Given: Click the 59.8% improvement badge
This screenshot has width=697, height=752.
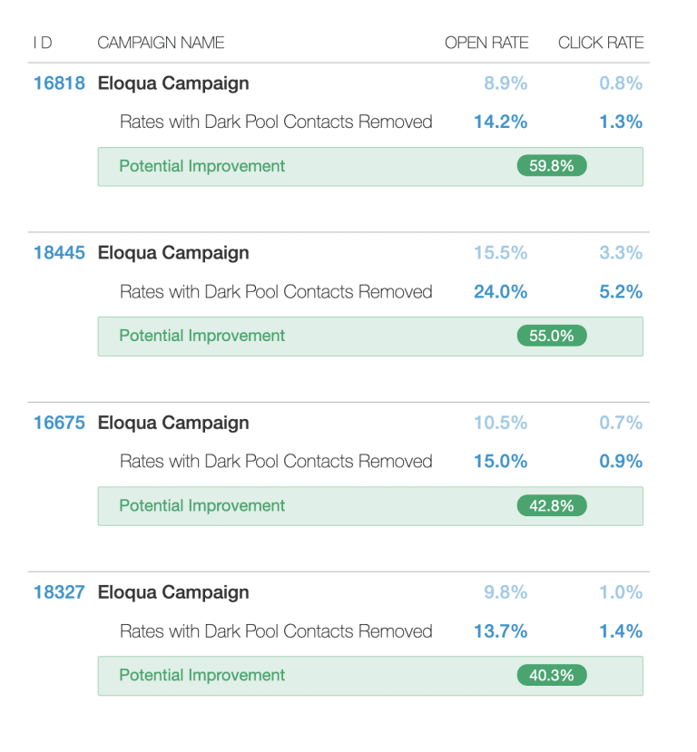Looking at the screenshot, I should pos(552,166).
